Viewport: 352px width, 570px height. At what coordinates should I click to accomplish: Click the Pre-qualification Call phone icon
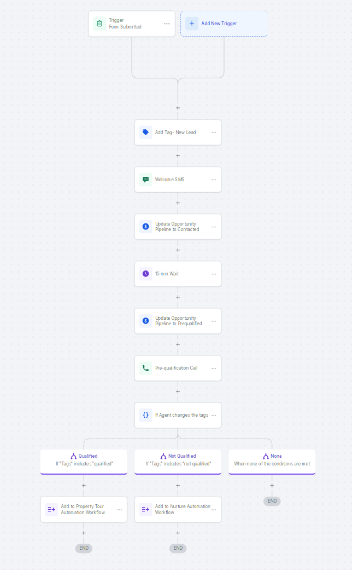(x=145, y=368)
